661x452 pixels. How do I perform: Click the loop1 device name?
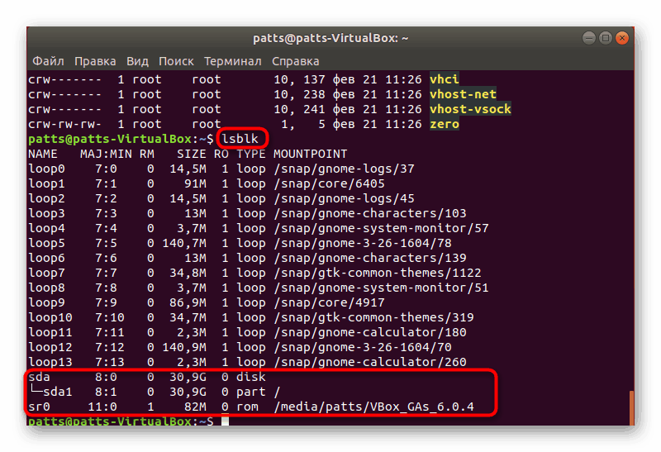tap(46, 183)
